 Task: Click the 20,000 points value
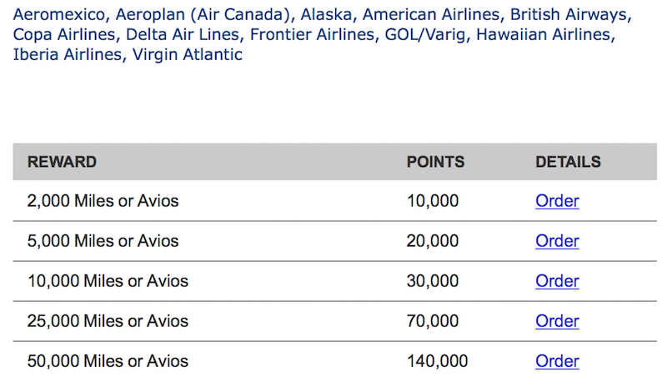coord(433,241)
